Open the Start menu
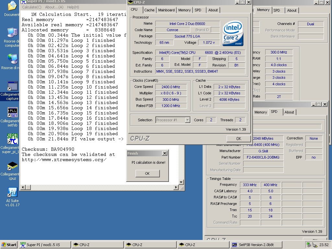The width and height of the screenshot is (332, 249). click(9, 245)
